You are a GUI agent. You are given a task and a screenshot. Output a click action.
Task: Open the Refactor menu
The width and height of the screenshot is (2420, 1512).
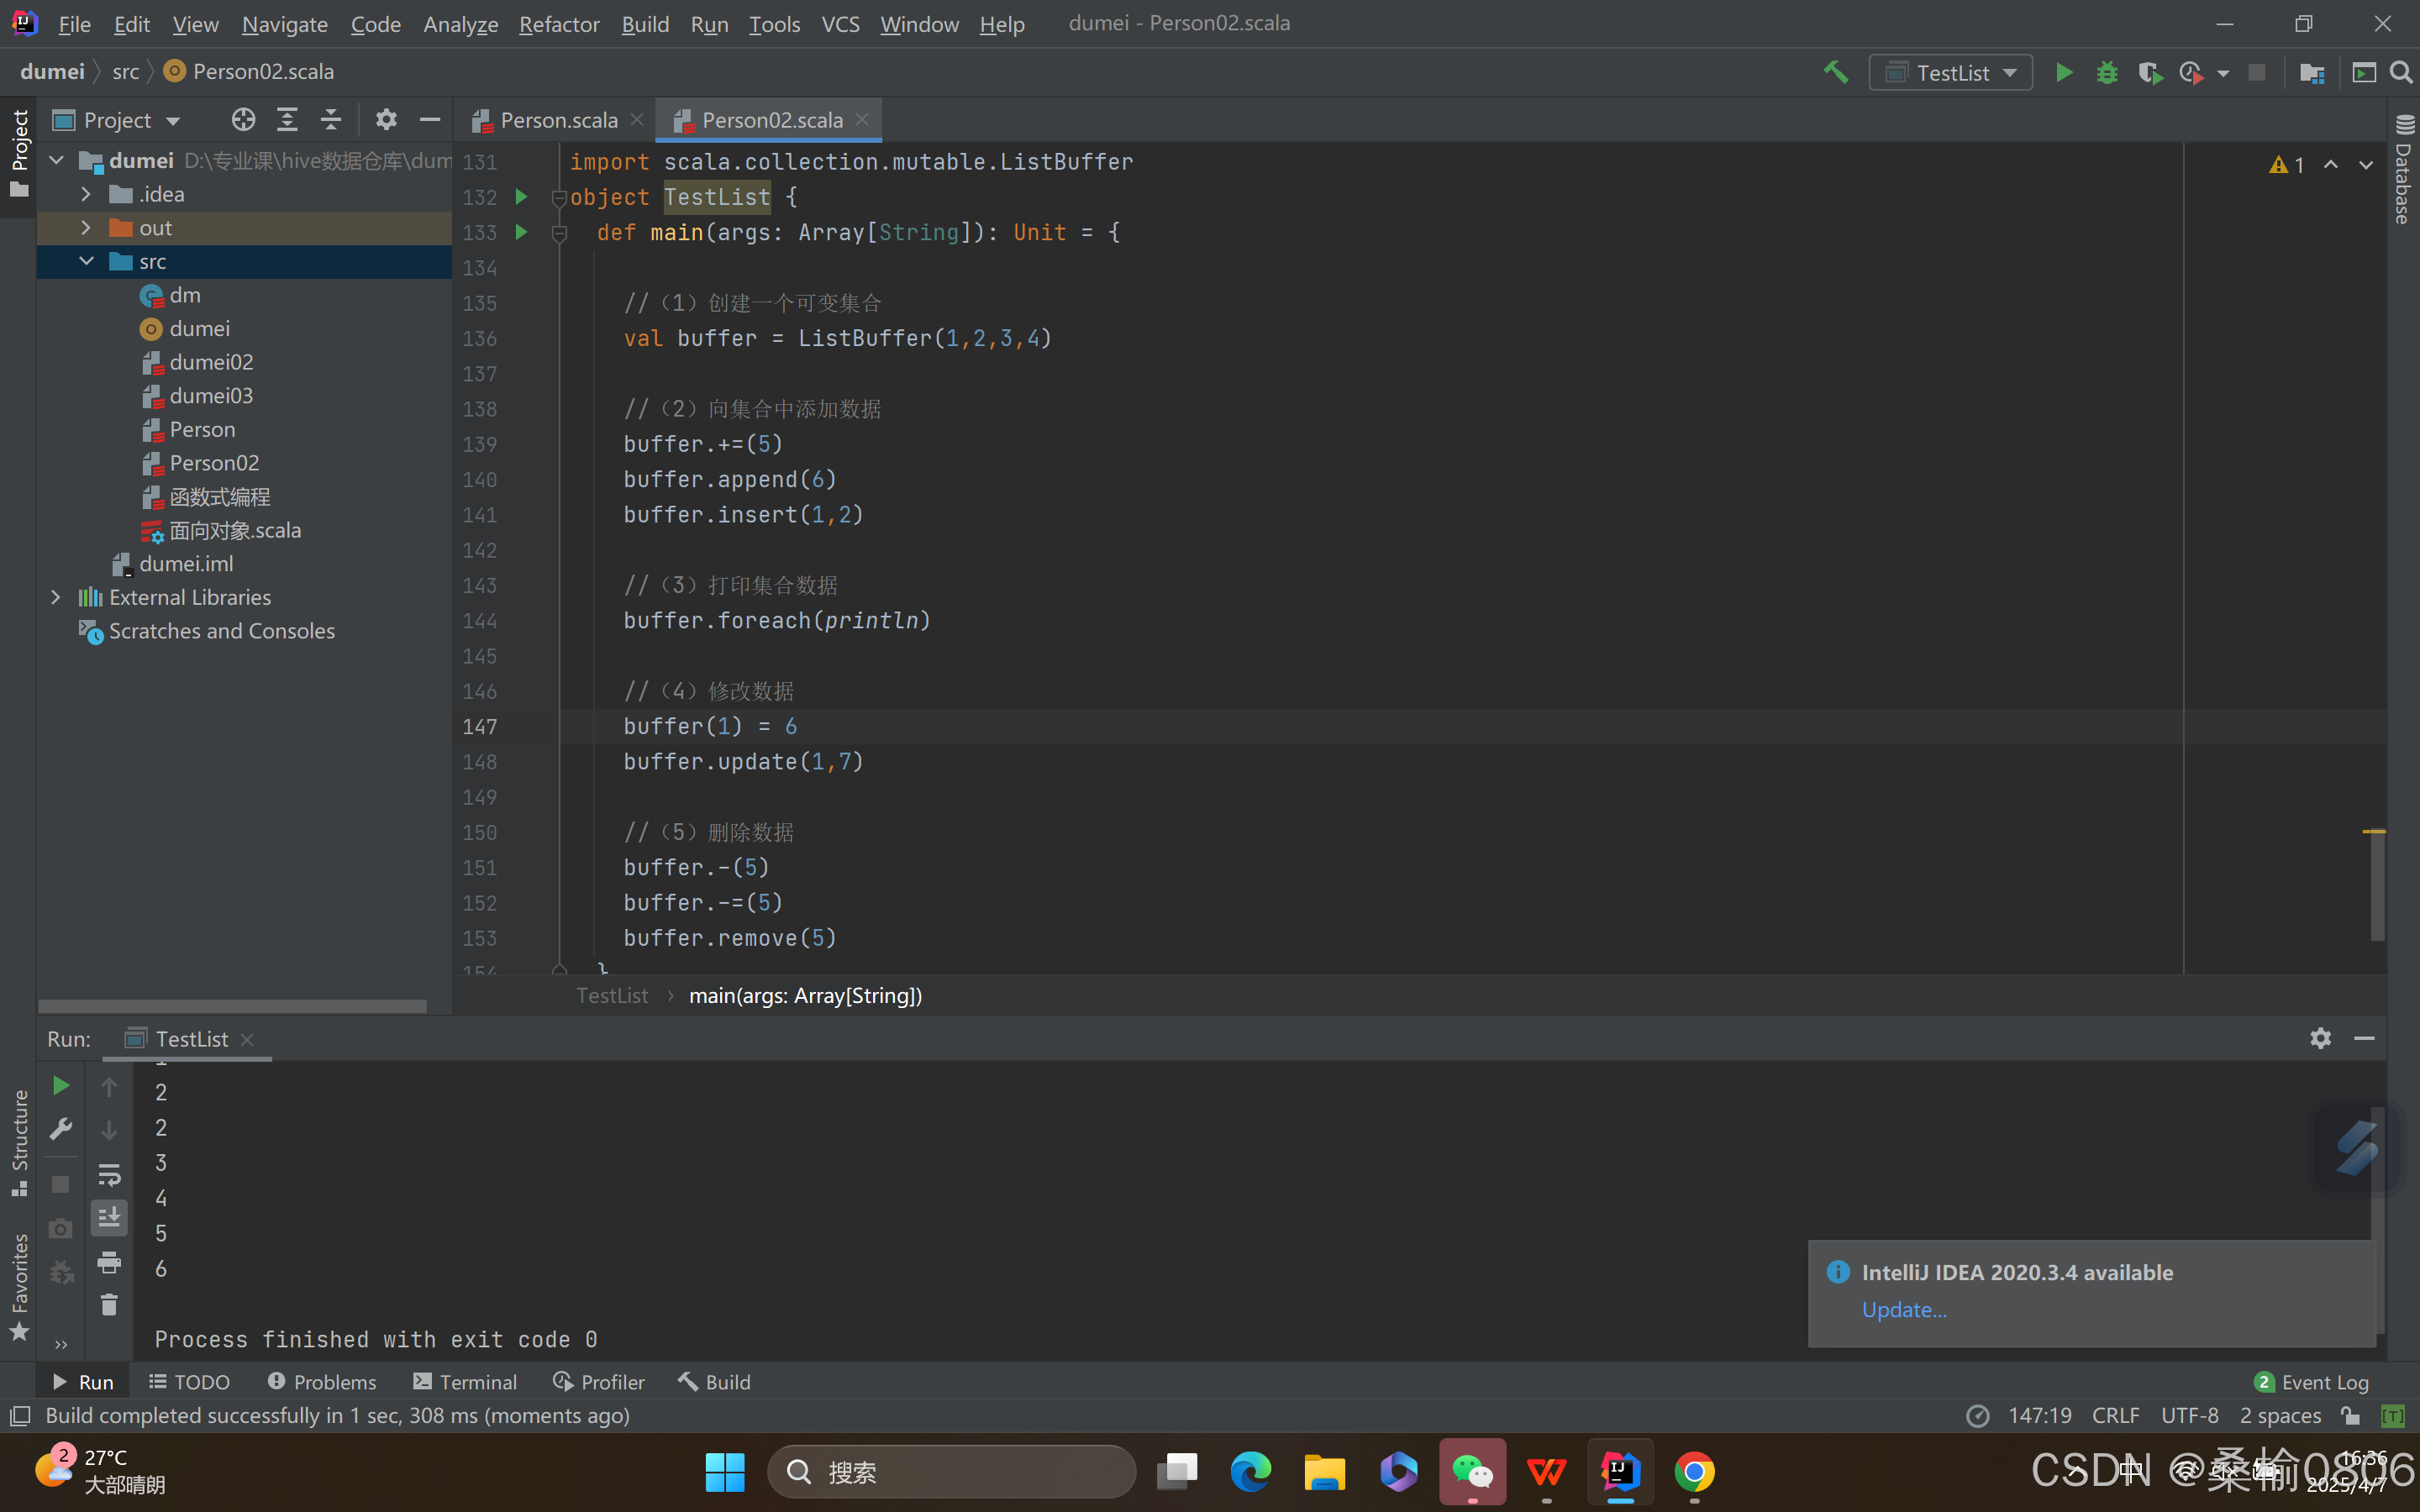pyautogui.click(x=558, y=24)
